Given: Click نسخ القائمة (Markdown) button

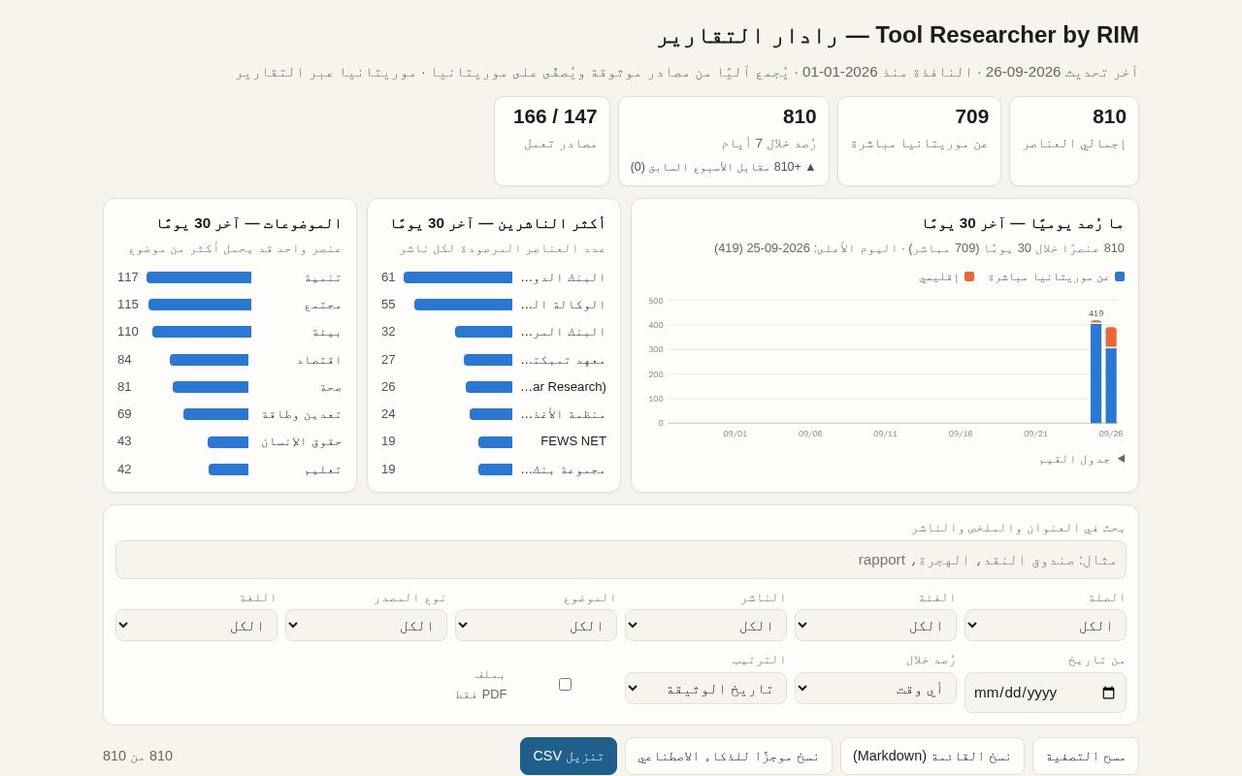Looking at the screenshot, I should click(932, 756).
